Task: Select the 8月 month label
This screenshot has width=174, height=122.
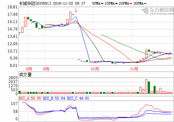Action: (x=29, y=69)
